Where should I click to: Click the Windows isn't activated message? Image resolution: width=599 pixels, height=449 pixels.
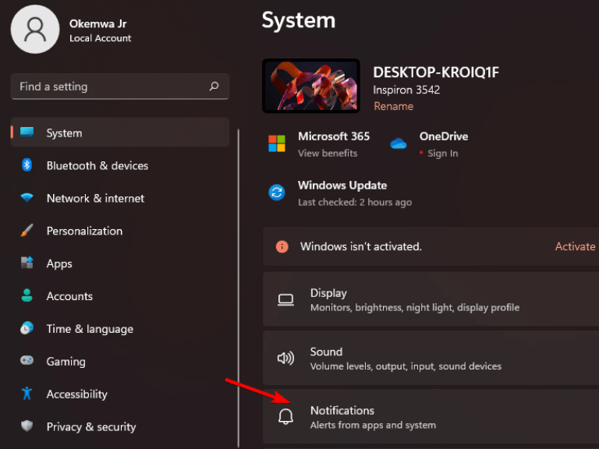[360, 246]
